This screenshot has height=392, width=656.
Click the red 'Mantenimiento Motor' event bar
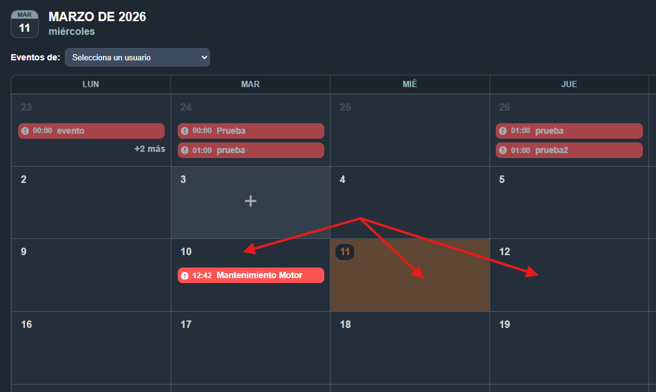251,275
